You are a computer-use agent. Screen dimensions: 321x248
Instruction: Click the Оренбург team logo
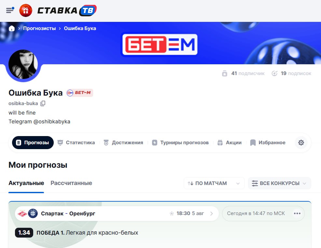(x=33, y=213)
